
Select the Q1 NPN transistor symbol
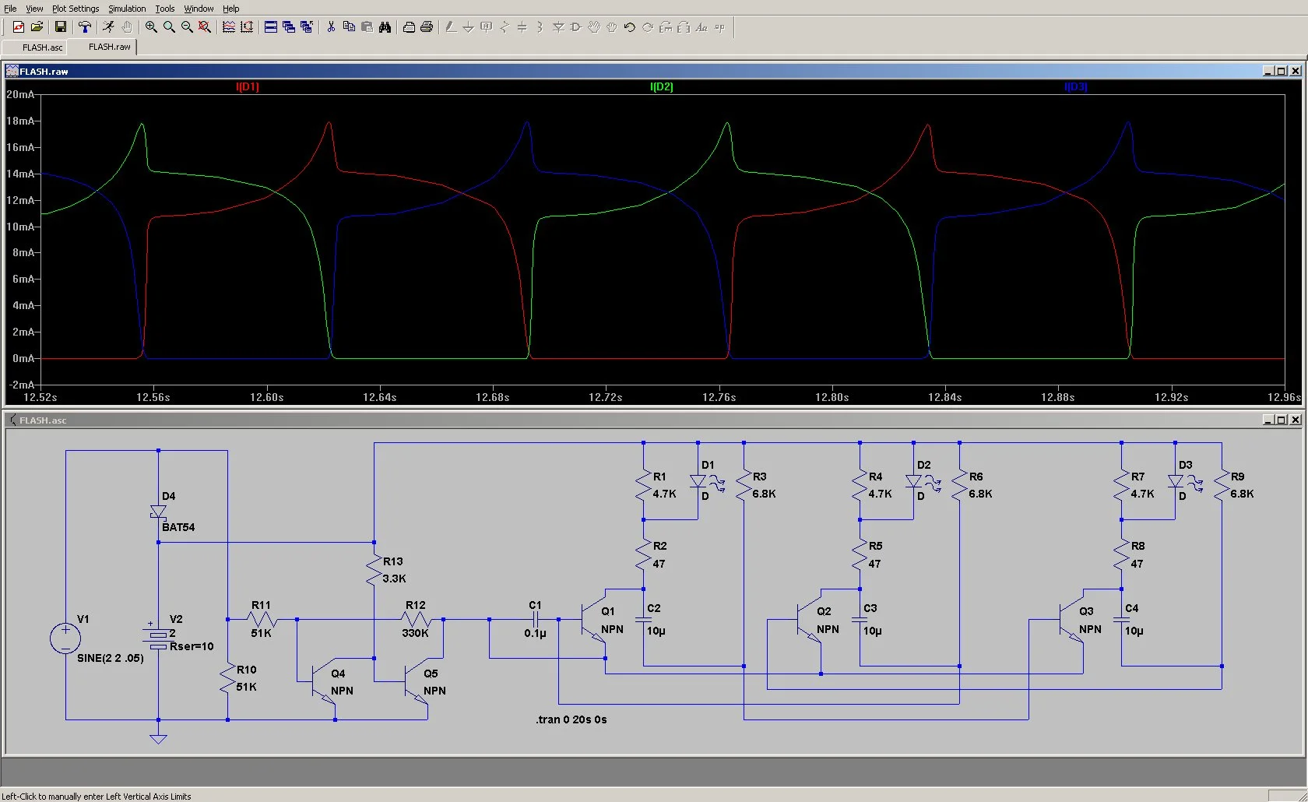pos(593,621)
